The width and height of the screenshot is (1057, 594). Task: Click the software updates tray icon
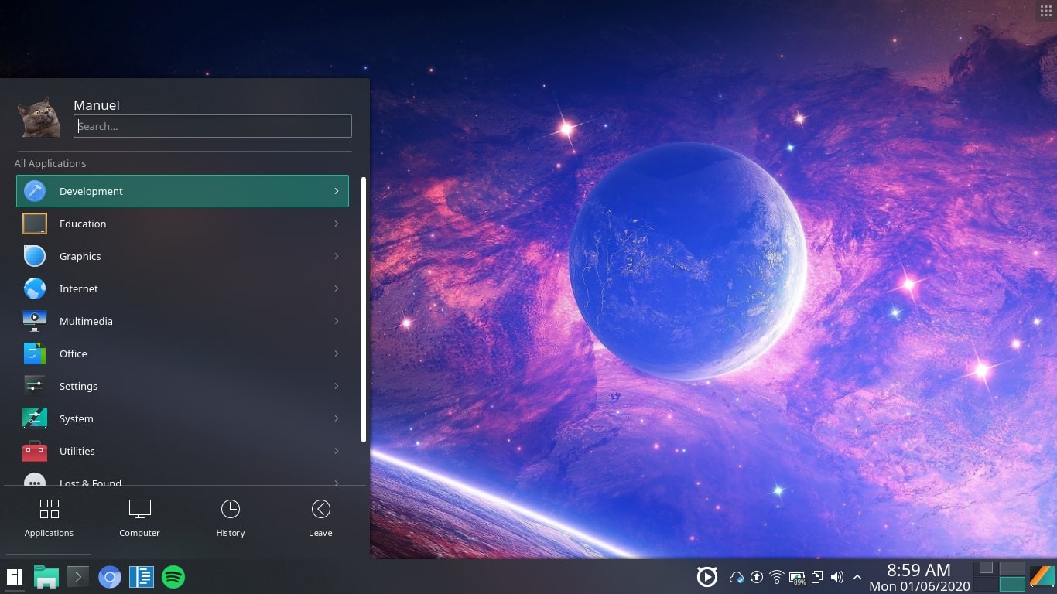click(757, 577)
